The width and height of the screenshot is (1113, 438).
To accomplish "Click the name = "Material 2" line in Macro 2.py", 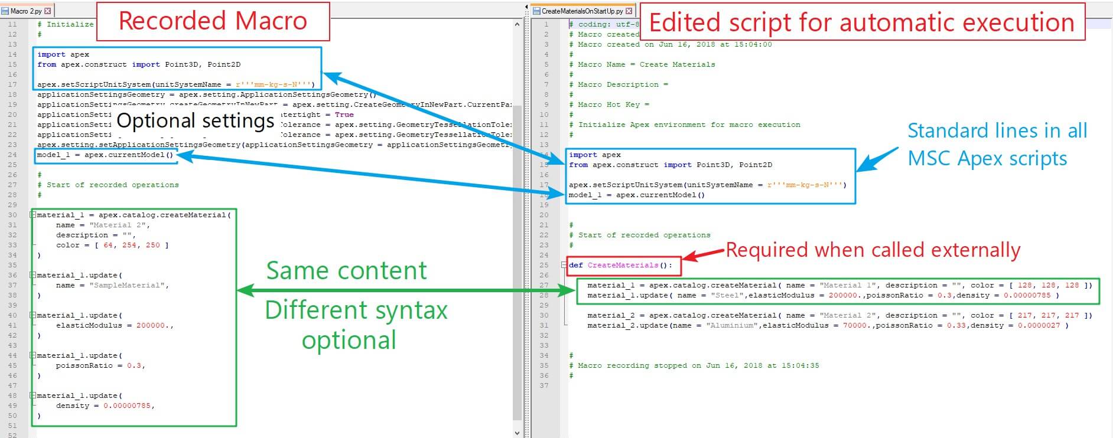I will tap(103, 225).
